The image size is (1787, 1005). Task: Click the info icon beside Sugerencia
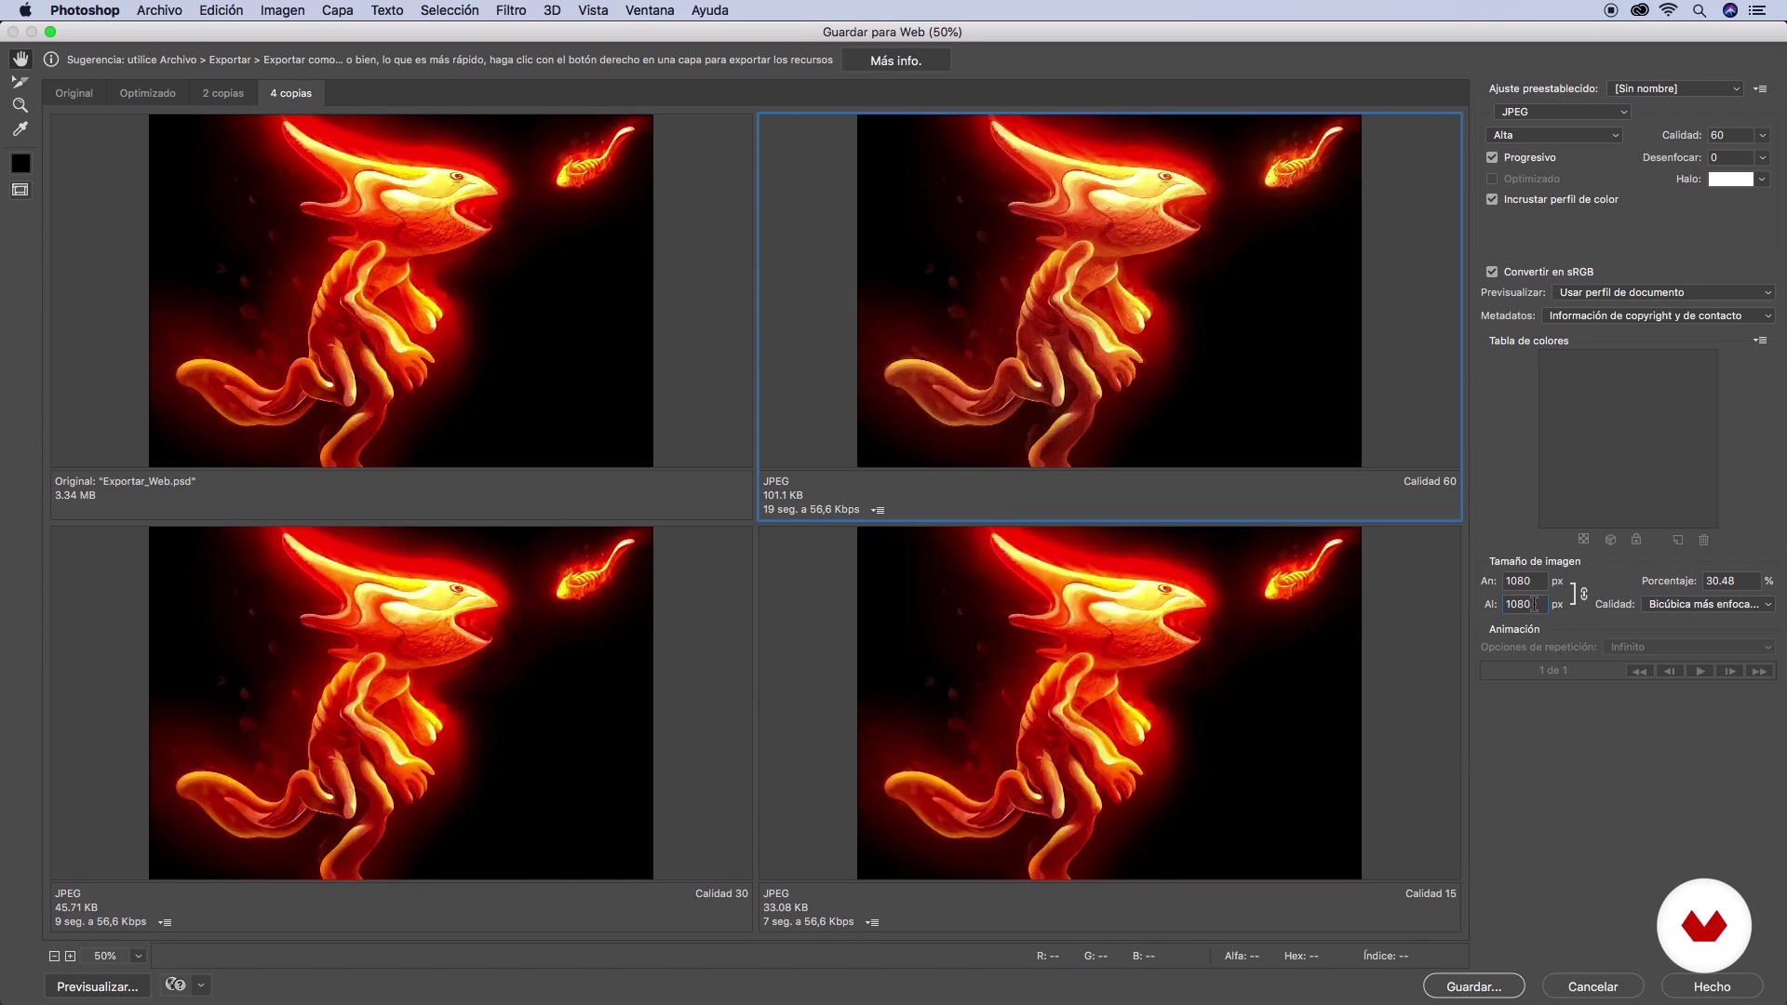[51, 60]
